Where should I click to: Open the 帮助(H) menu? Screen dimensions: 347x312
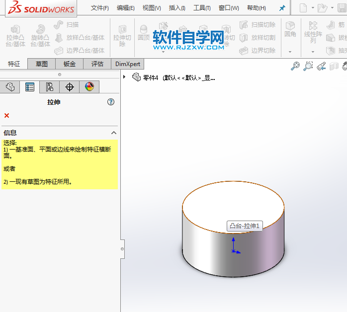pyautogui.click(x=256, y=8)
